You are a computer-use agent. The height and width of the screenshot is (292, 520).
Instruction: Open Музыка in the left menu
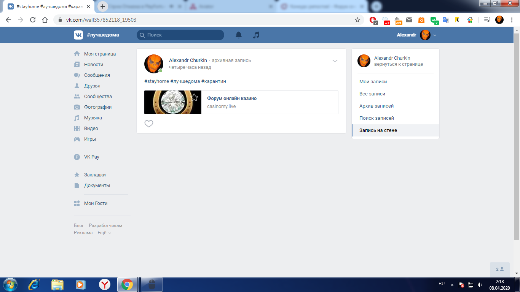93,118
